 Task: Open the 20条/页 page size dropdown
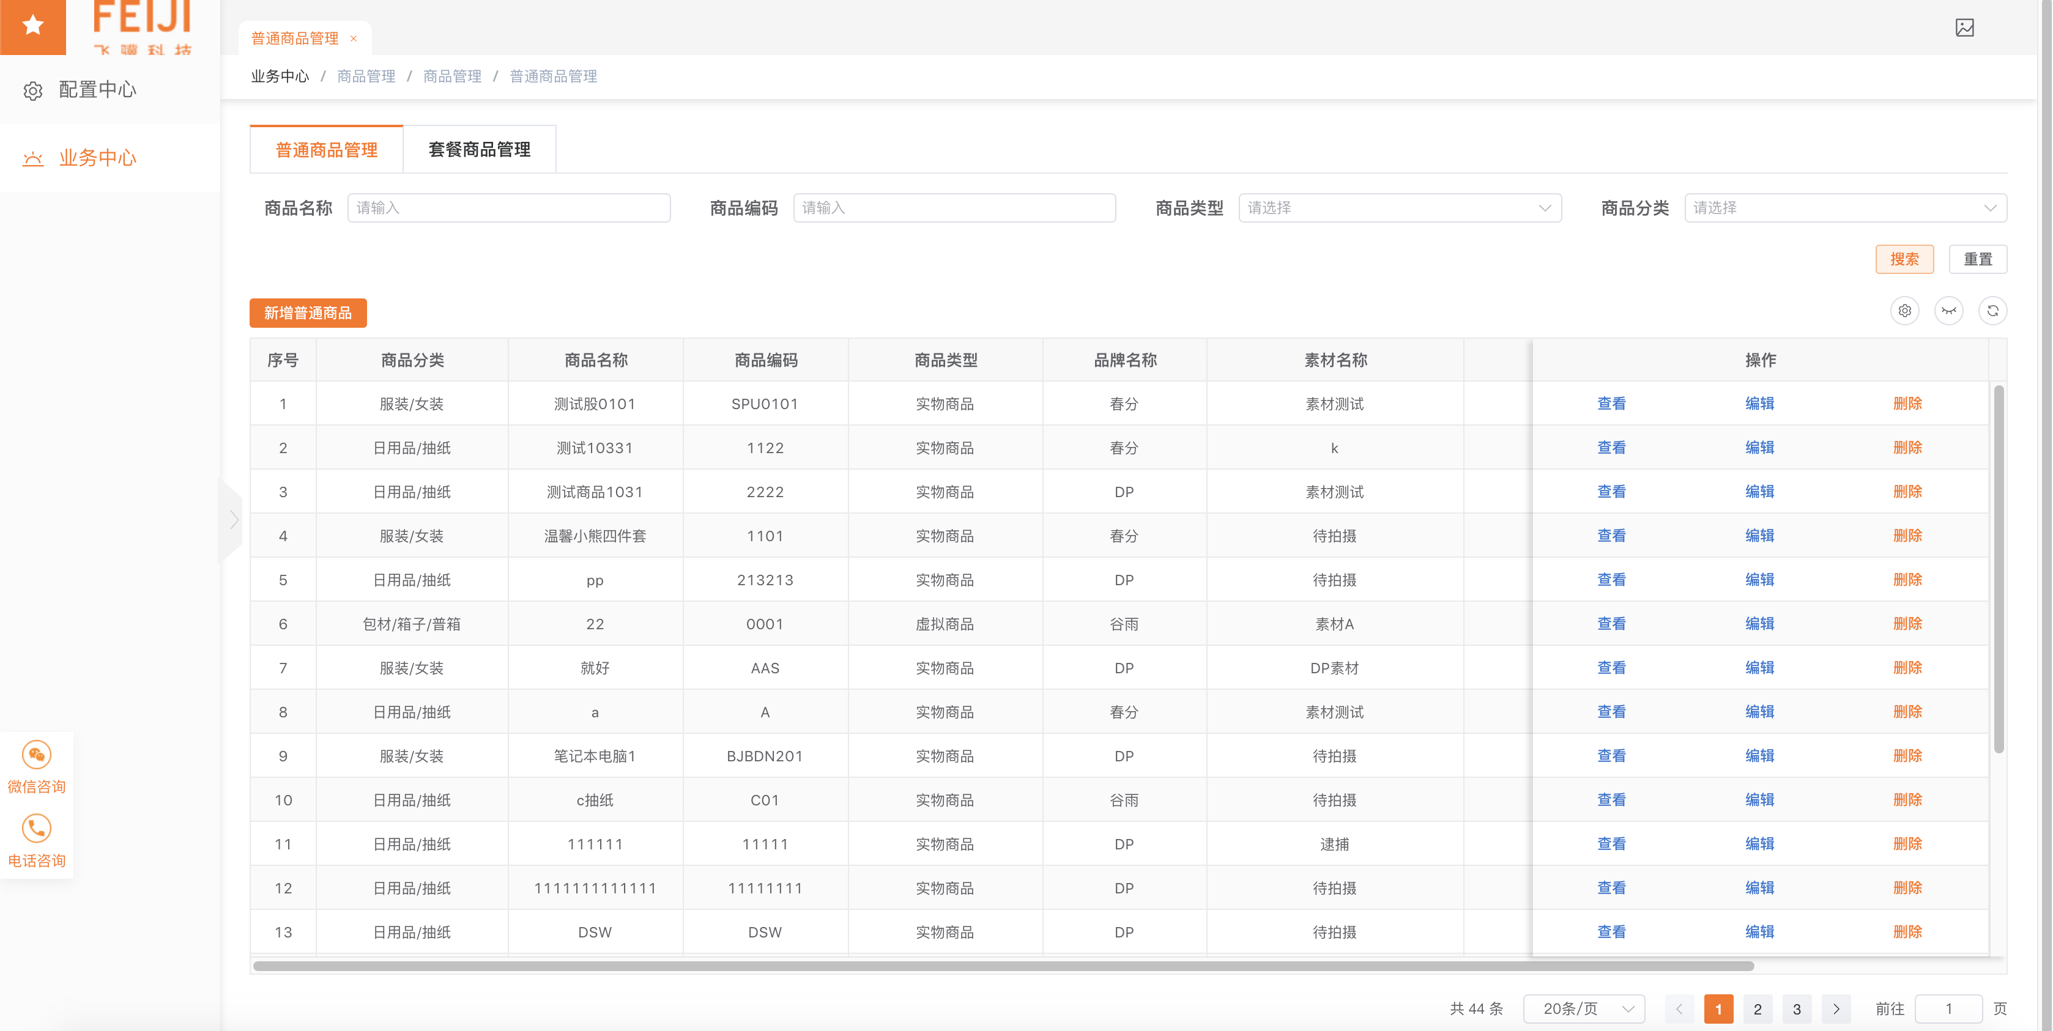tap(1584, 1009)
